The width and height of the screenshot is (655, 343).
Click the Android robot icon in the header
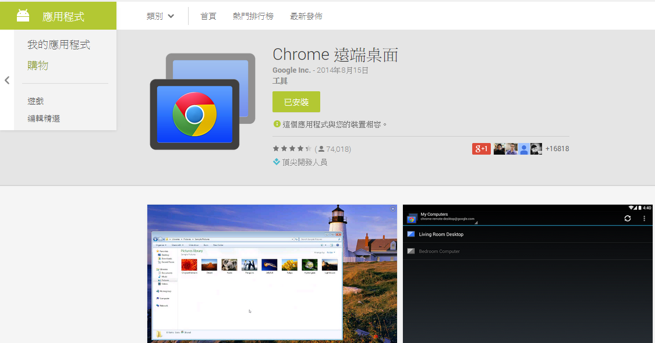[x=23, y=16]
